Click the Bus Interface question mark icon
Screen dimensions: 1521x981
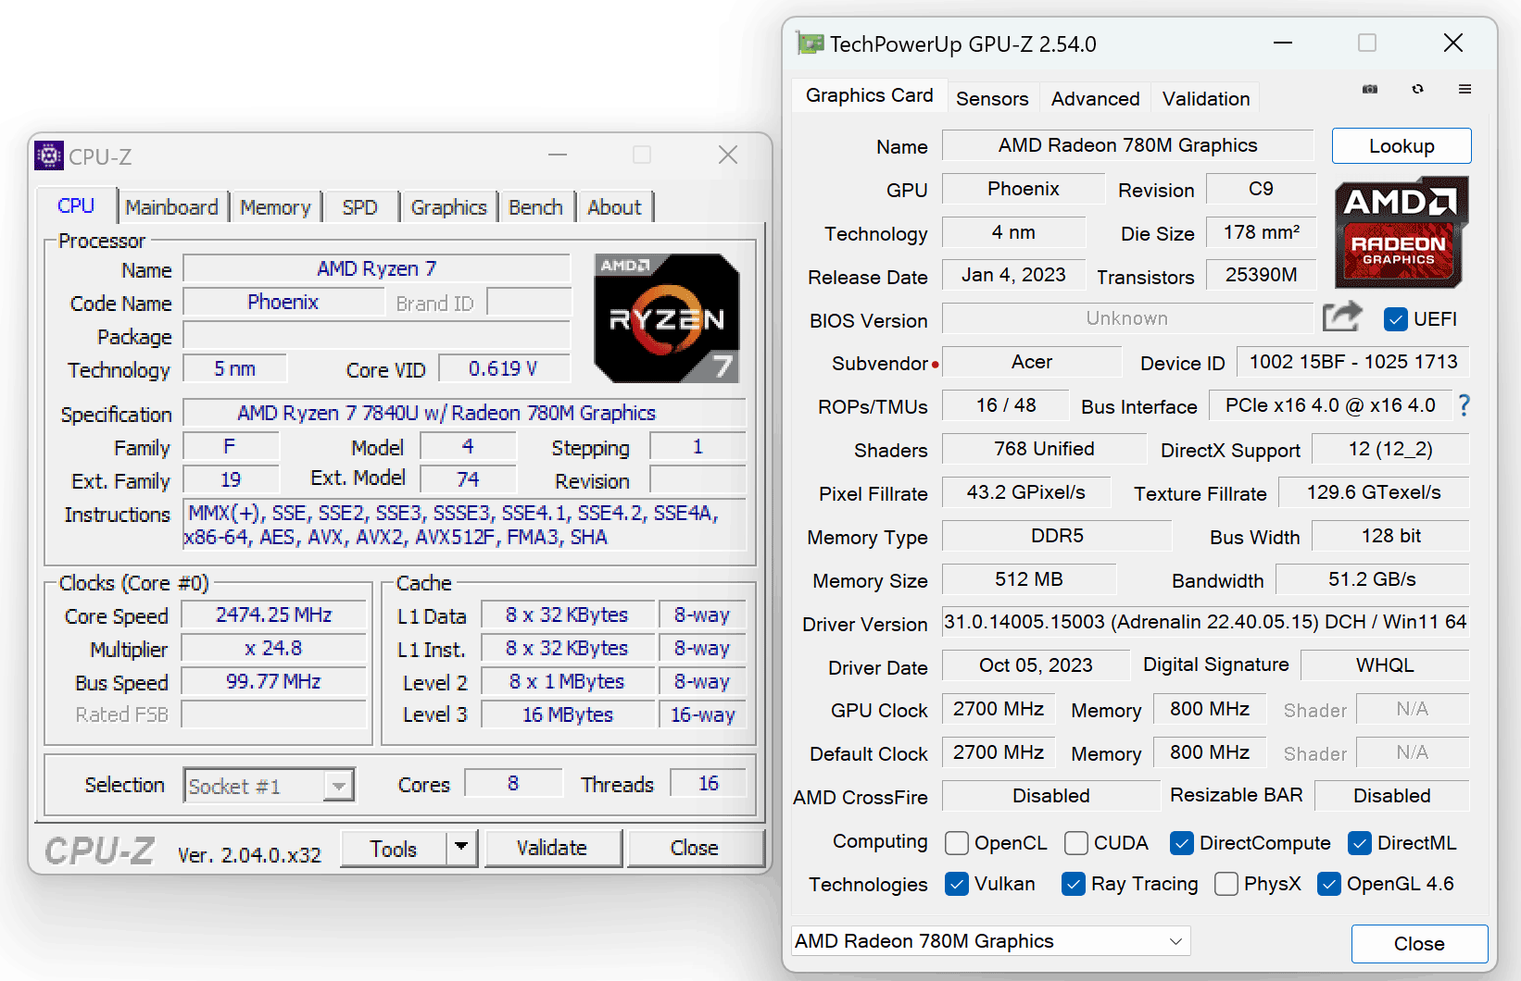[1464, 405]
